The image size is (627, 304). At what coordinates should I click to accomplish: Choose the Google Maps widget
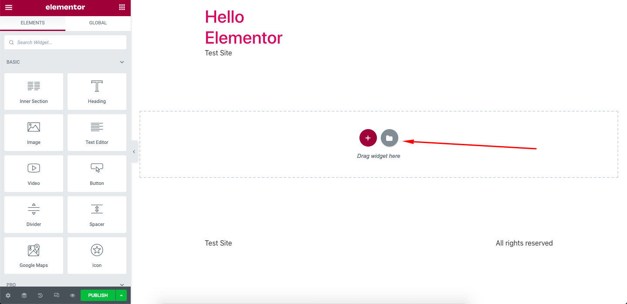pos(34,255)
